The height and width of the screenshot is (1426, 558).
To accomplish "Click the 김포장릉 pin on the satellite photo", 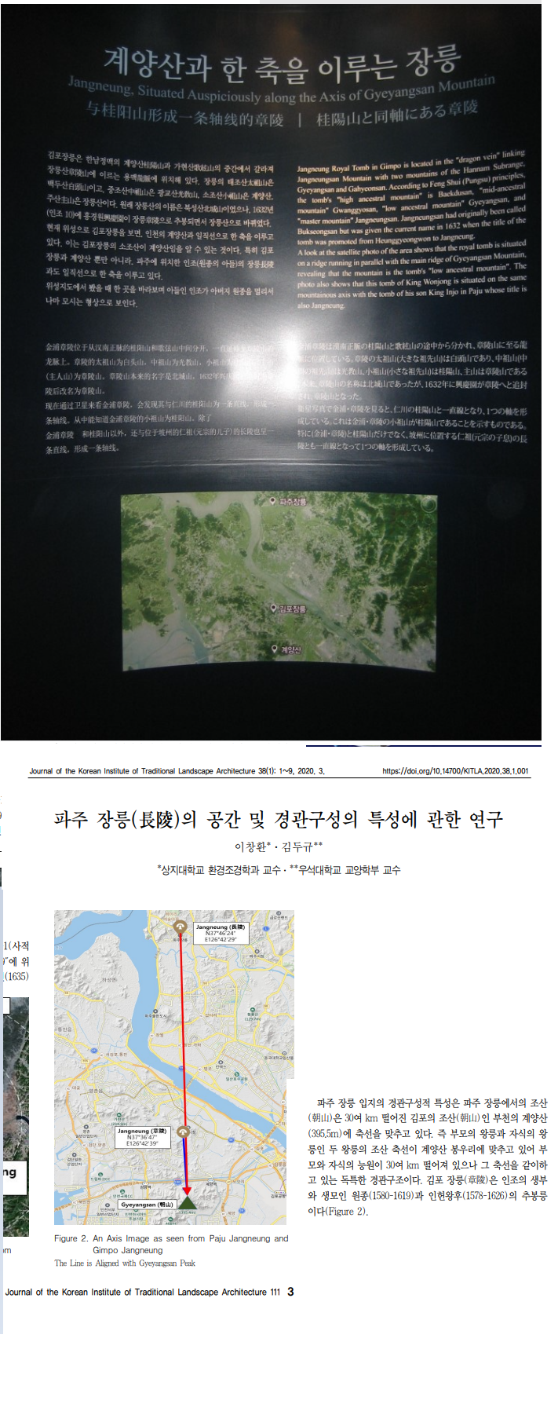I will tap(273, 608).
